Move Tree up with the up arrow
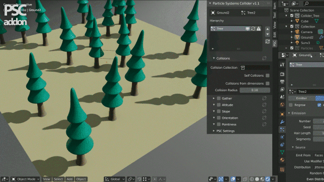Image resolution: width=324 pixels, height=182 pixels. point(267,29)
